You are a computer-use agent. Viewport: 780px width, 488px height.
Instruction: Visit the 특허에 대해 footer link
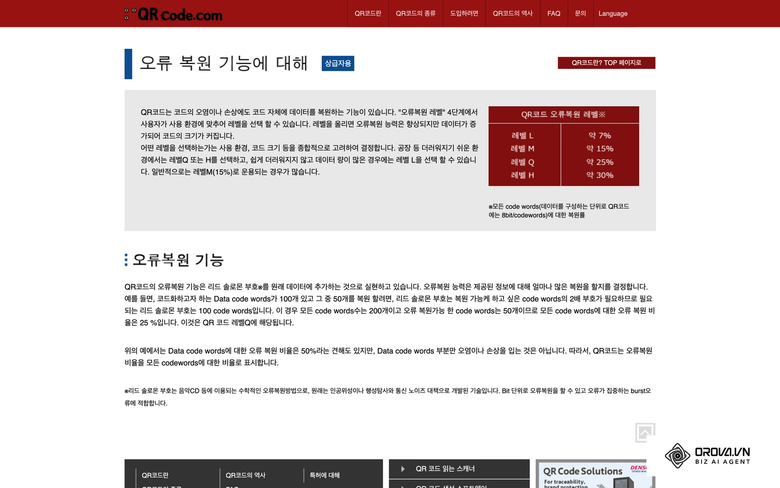pyautogui.click(x=325, y=475)
